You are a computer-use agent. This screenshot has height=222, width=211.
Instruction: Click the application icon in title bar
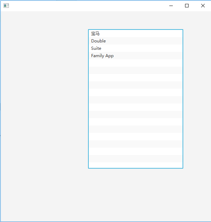click(x=6, y=6)
